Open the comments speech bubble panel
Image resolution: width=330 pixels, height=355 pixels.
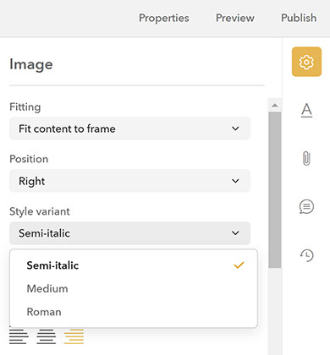coord(306,207)
